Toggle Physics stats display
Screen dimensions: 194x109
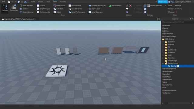coord(171,12)
